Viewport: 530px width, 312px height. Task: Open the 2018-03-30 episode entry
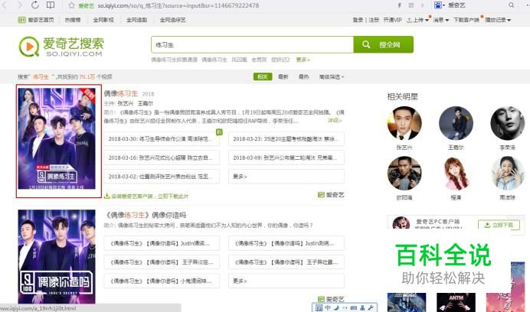[162, 138]
